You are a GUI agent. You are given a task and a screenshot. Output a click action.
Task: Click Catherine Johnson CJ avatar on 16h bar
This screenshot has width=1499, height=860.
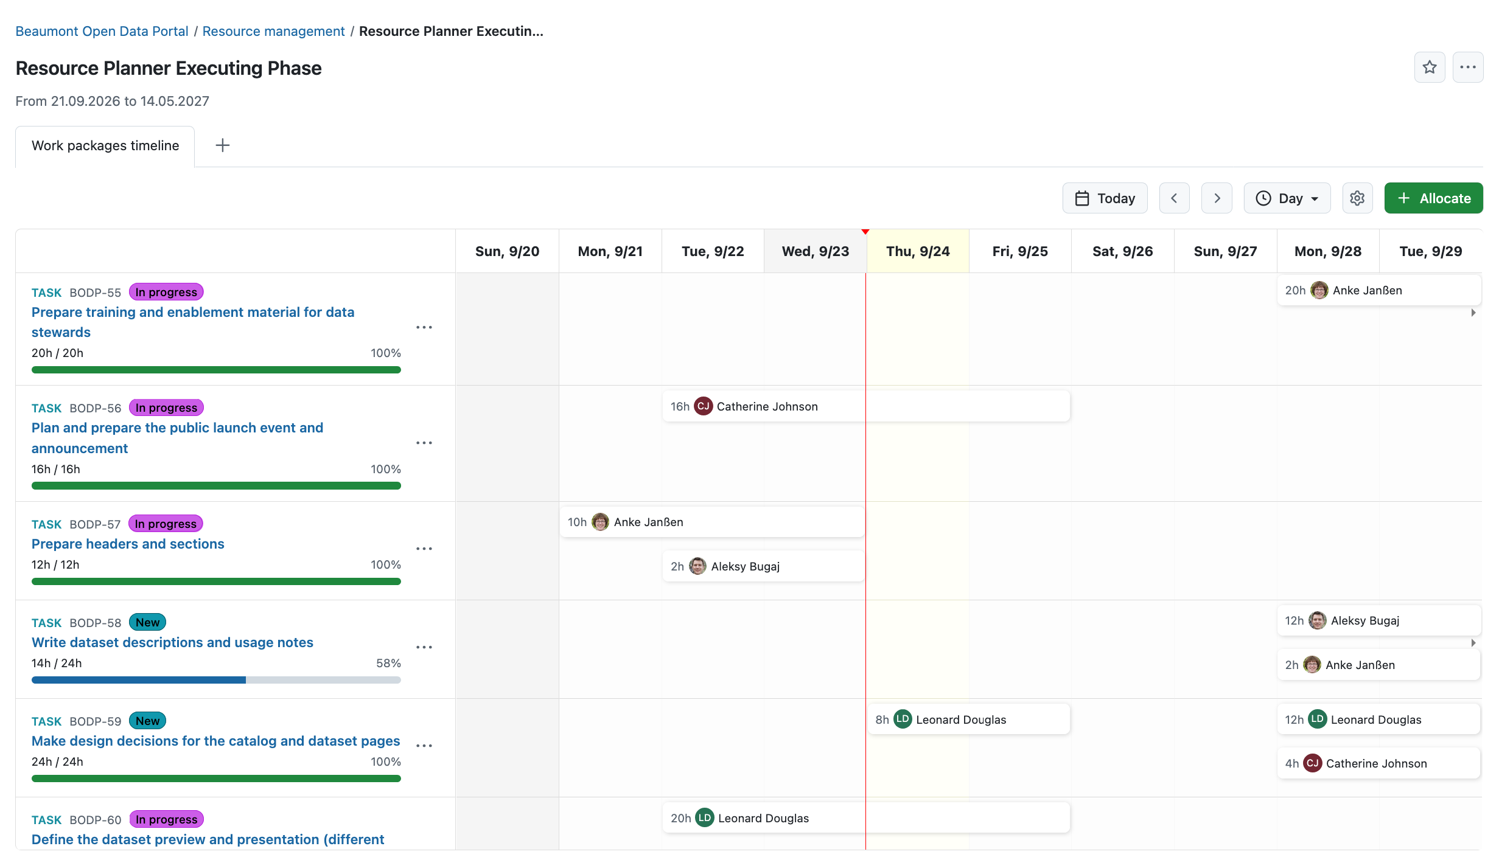(704, 406)
